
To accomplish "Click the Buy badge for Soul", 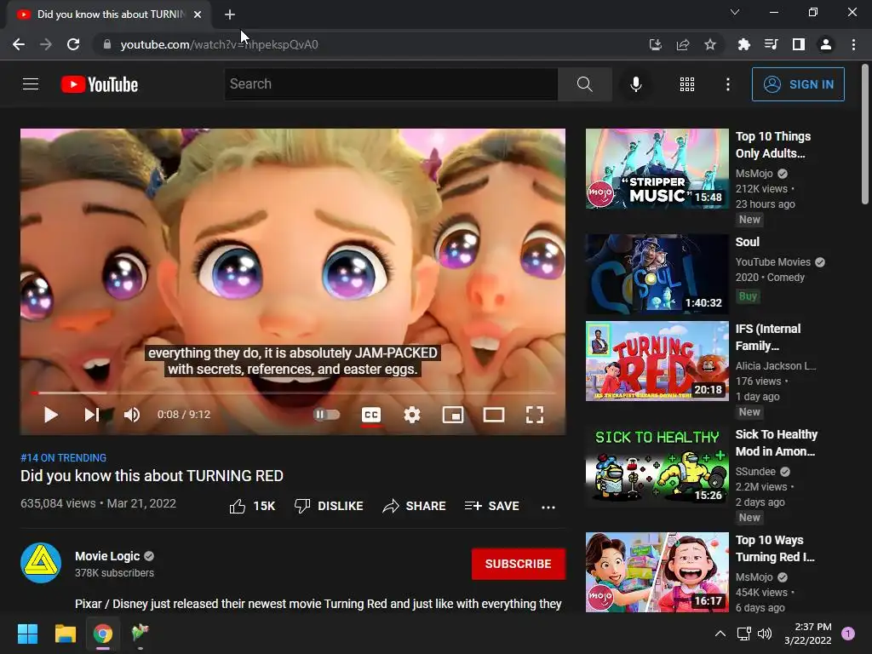I will point(748,295).
